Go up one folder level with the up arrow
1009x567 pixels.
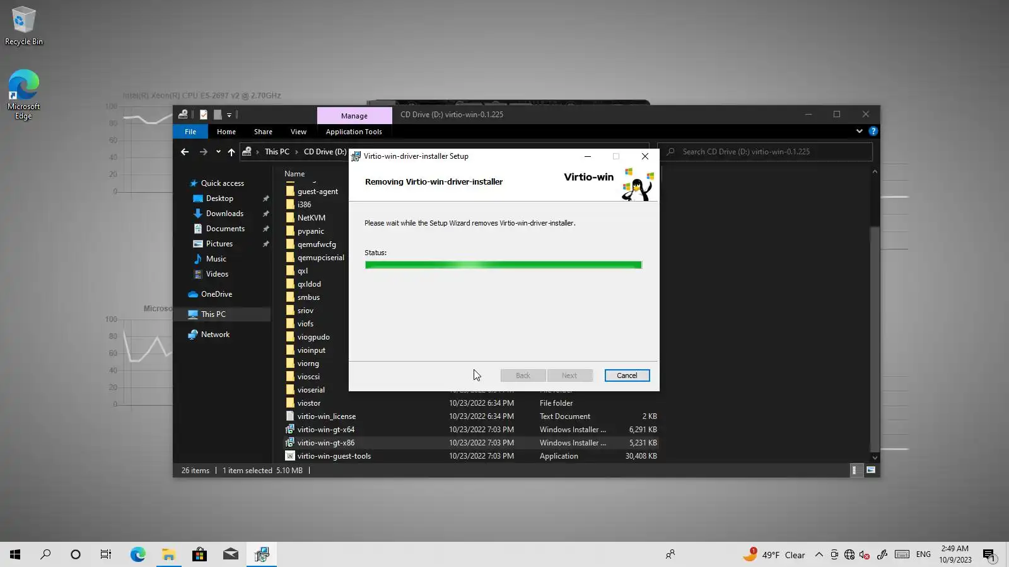click(231, 152)
